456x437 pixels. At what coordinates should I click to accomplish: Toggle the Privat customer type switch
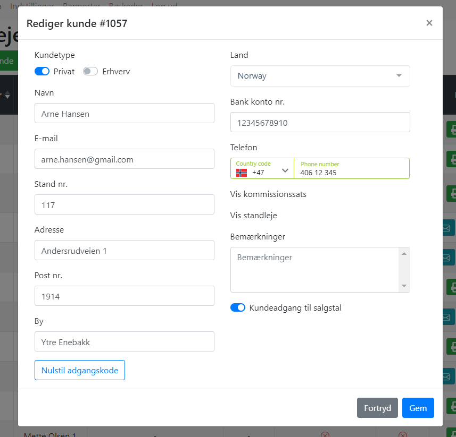tap(42, 71)
